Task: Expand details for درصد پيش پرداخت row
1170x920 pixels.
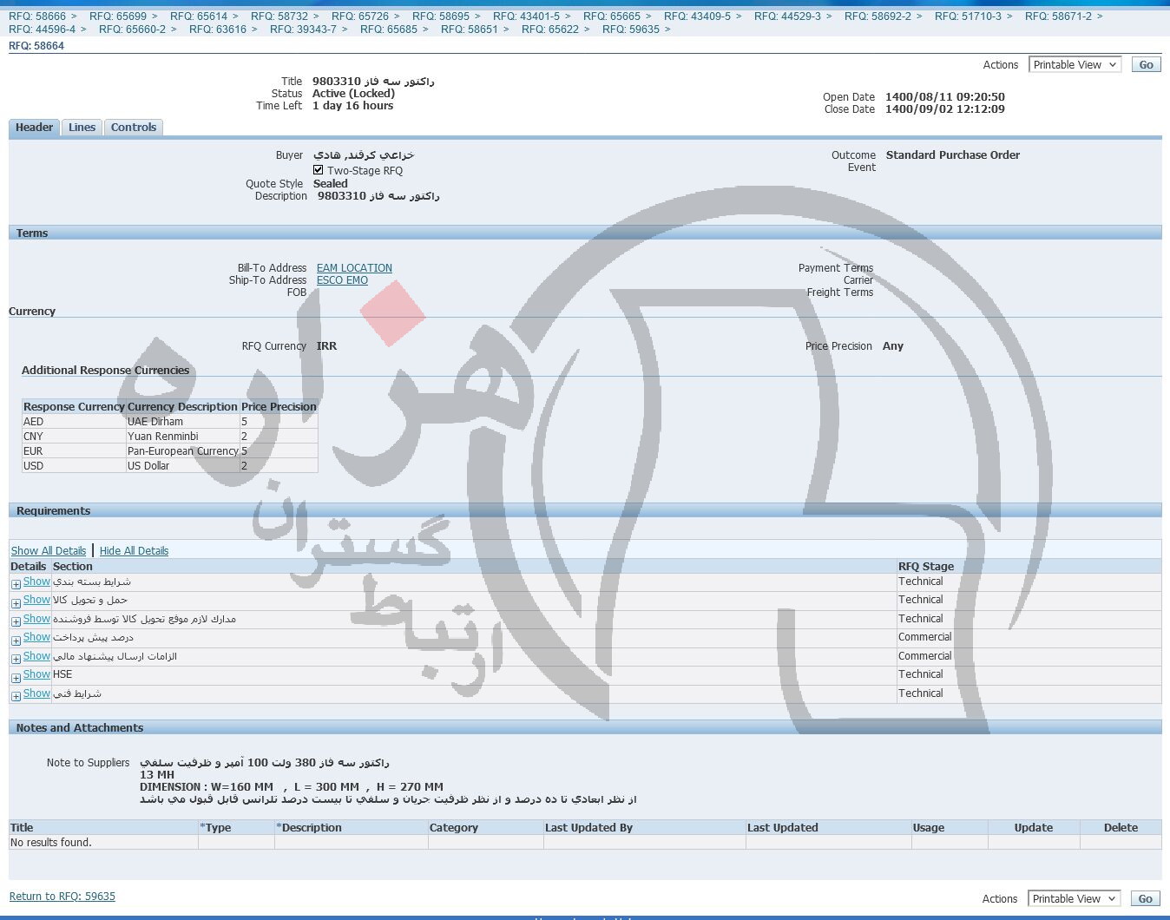Action: (x=16, y=640)
